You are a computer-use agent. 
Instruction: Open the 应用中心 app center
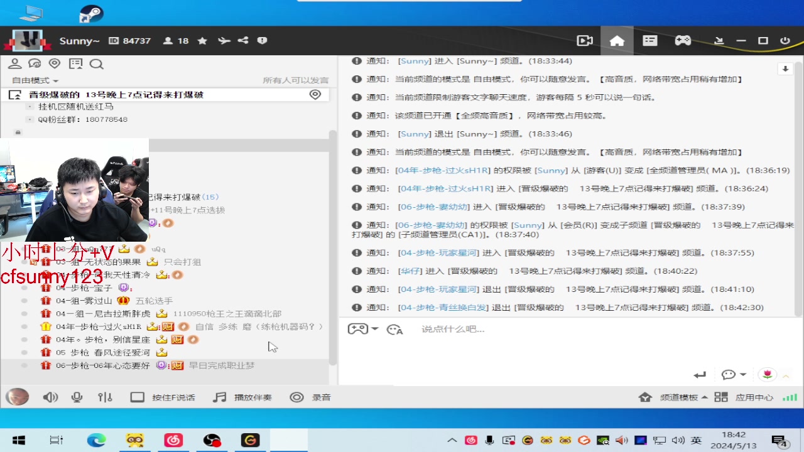744,397
